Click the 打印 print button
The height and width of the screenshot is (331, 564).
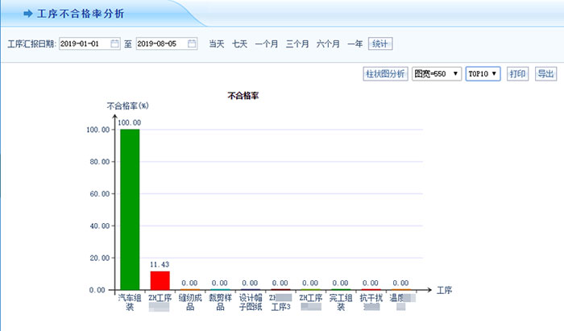517,74
